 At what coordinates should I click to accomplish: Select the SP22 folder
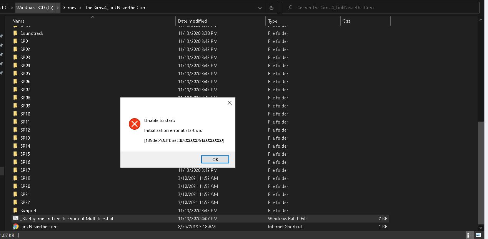[x=25, y=202]
